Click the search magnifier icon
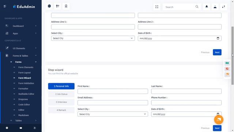 click(x=197, y=7)
